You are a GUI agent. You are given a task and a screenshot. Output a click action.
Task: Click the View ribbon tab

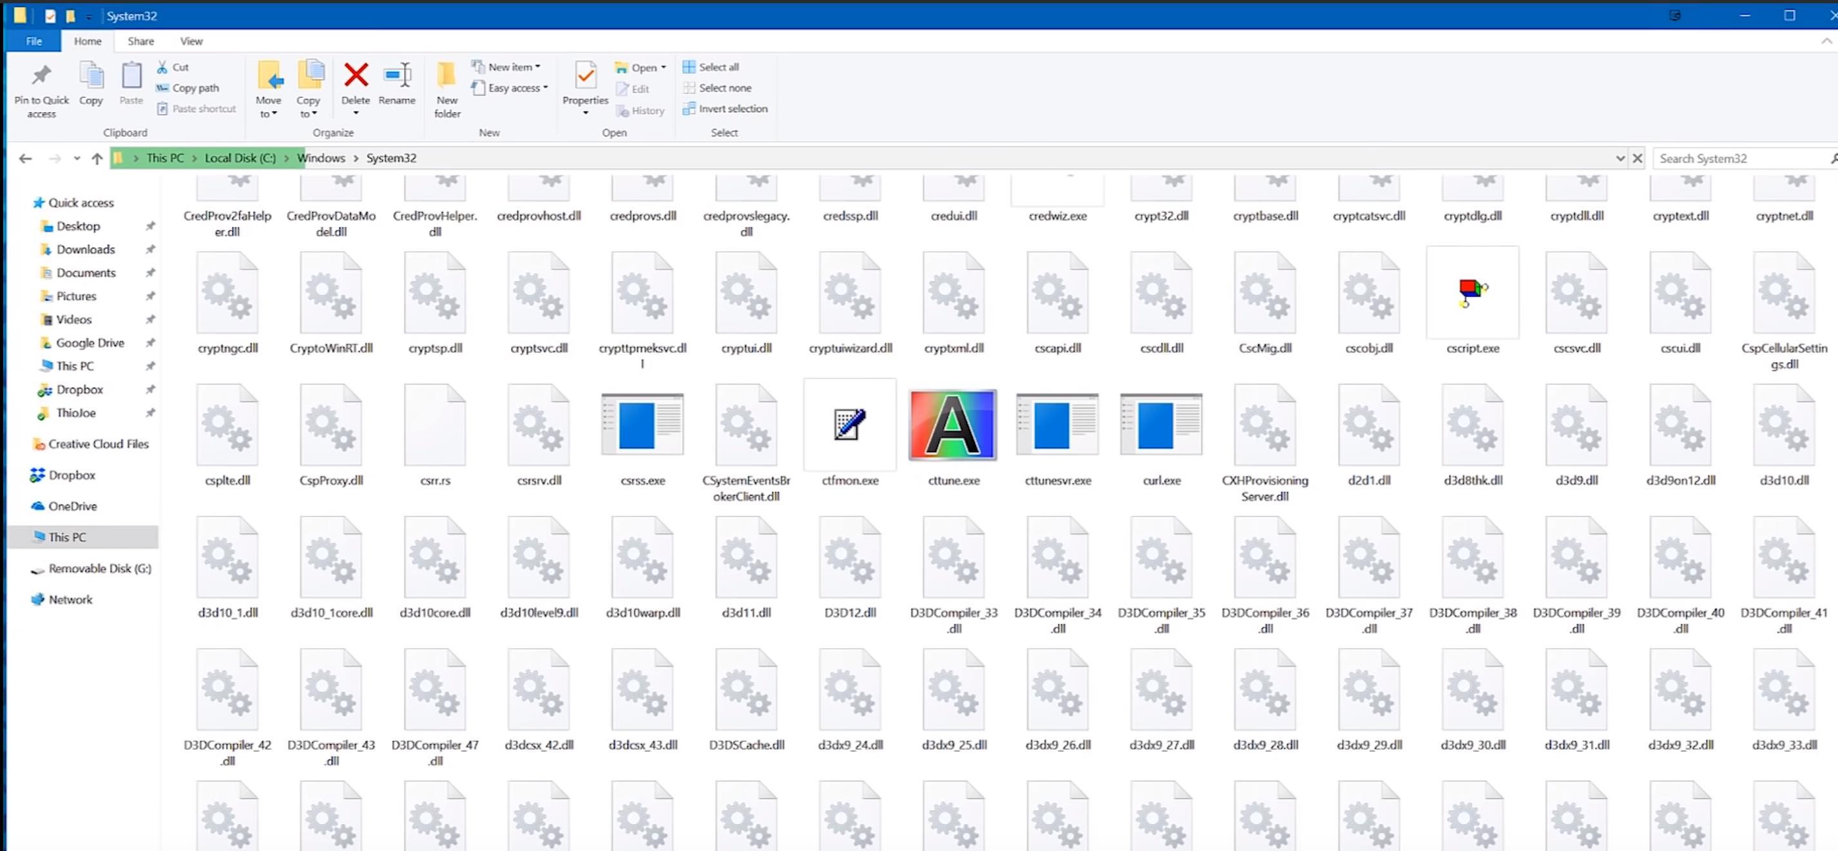coord(191,41)
